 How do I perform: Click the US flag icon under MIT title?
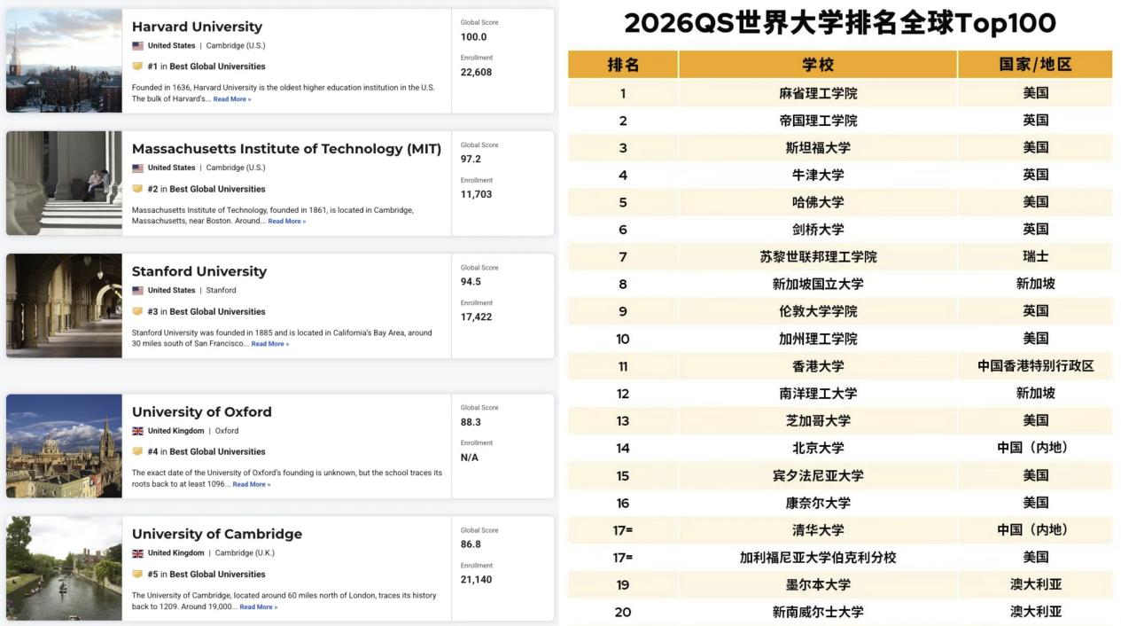pos(137,168)
